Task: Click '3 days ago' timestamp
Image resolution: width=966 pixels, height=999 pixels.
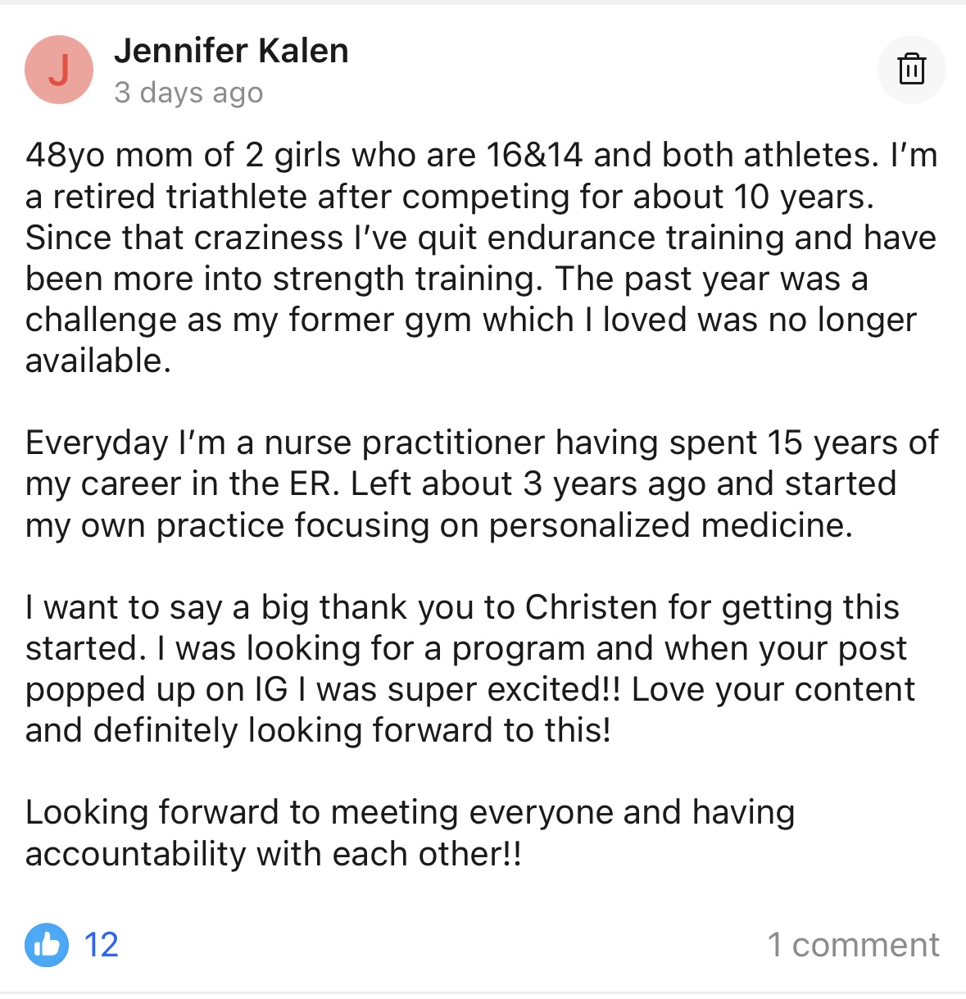Action: click(x=188, y=93)
